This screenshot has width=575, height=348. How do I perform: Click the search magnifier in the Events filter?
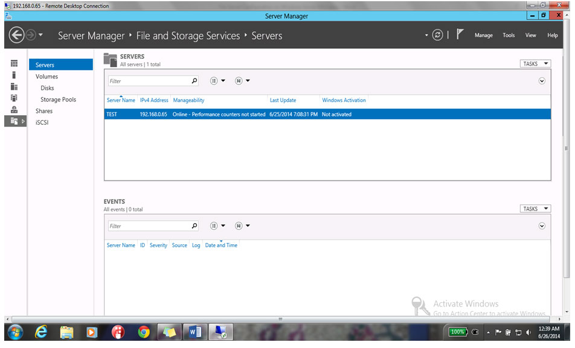tap(194, 226)
